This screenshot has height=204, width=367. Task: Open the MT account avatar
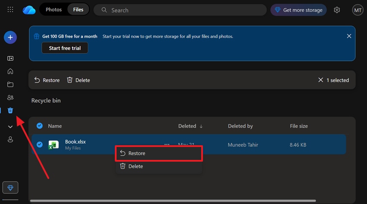358,10
